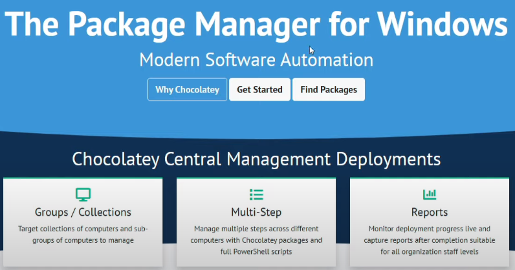Select the Multi-Step card heading
Viewport: 515px width, 270px height.
click(256, 213)
